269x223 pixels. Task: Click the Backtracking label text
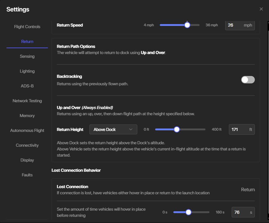point(69,77)
